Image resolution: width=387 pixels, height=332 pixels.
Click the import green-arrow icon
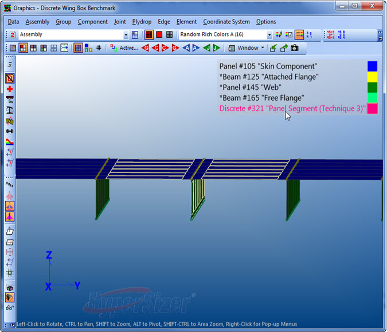273,48
